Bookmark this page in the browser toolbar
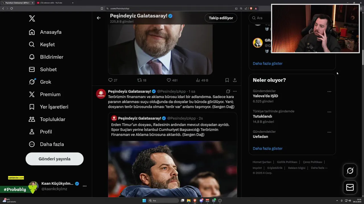 pos(102,8)
